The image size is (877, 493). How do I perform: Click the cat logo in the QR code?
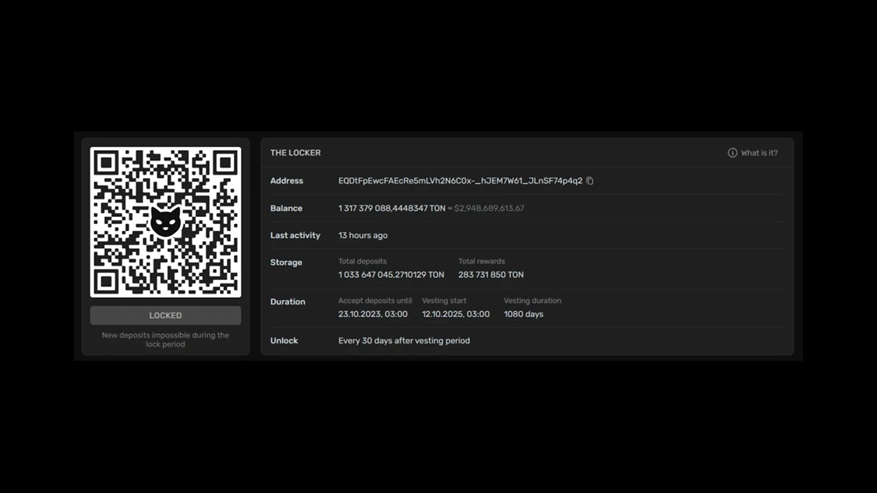[166, 221]
